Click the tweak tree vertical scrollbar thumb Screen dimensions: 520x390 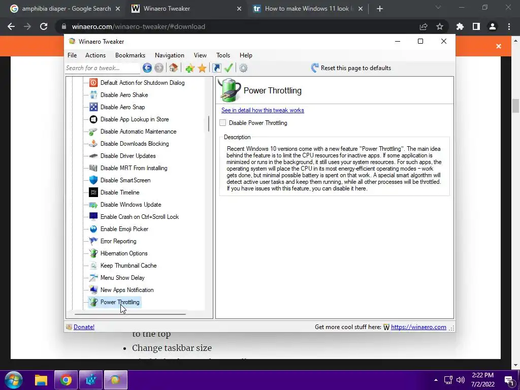(x=209, y=123)
